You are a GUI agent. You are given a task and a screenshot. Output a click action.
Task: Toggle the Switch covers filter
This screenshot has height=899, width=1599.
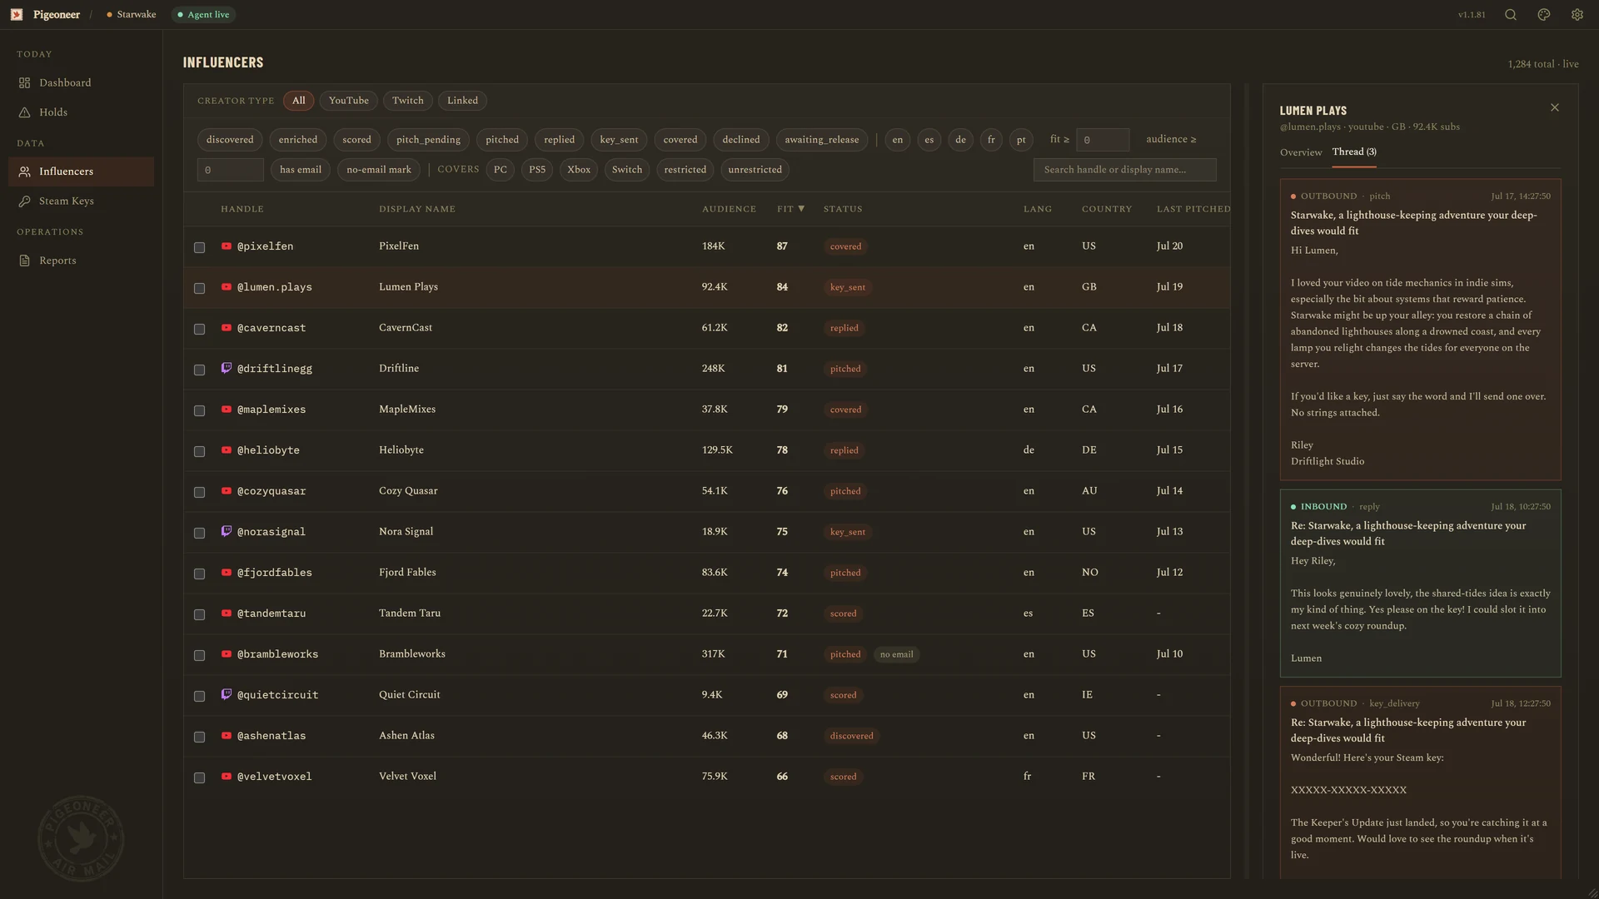click(x=627, y=170)
